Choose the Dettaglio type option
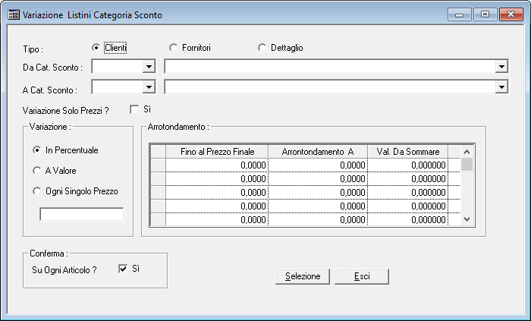The image size is (531, 321). 262,48
